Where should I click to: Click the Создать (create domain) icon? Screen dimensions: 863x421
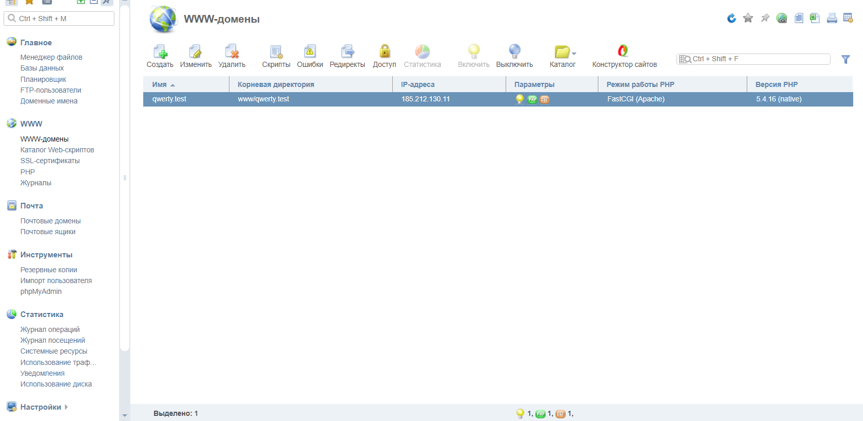point(160,52)
